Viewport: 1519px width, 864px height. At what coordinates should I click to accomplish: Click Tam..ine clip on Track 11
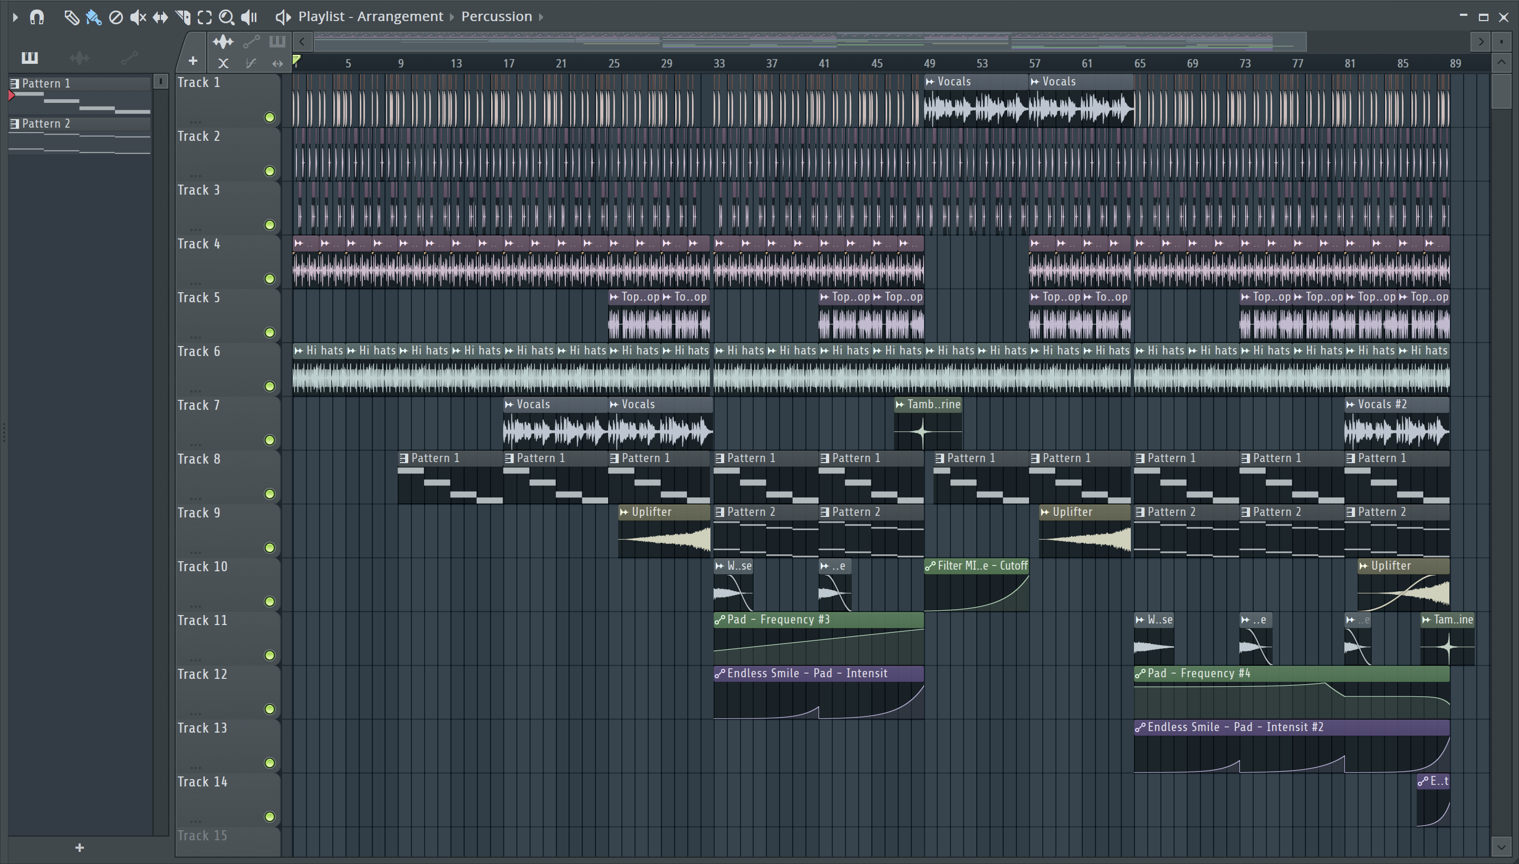pyautogui.click(x=1447, y=638)
